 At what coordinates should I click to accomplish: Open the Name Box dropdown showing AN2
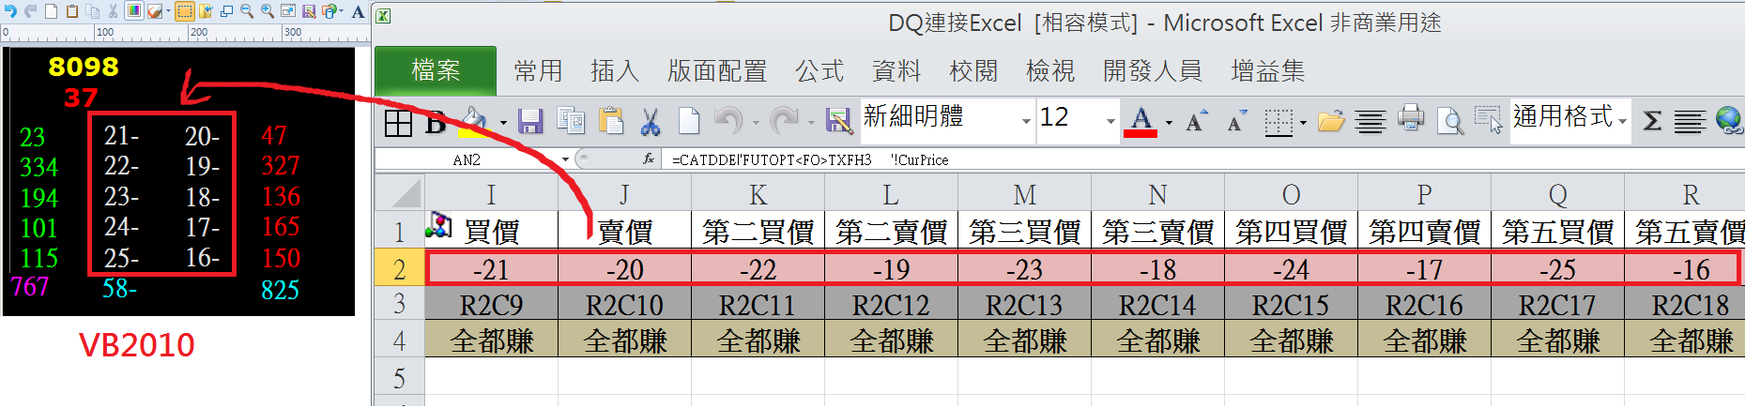point(565,160)
